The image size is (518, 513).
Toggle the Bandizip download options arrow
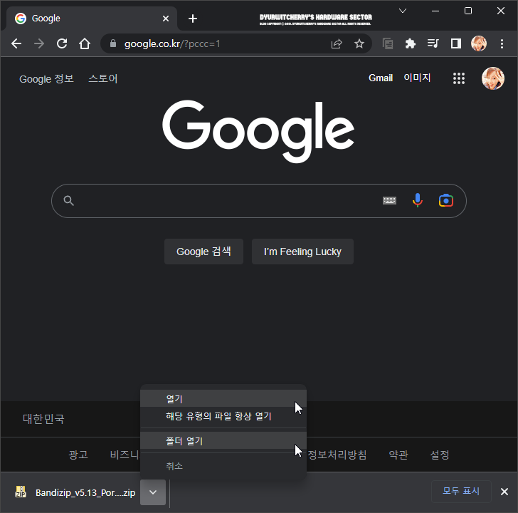(x=152, y=492)
